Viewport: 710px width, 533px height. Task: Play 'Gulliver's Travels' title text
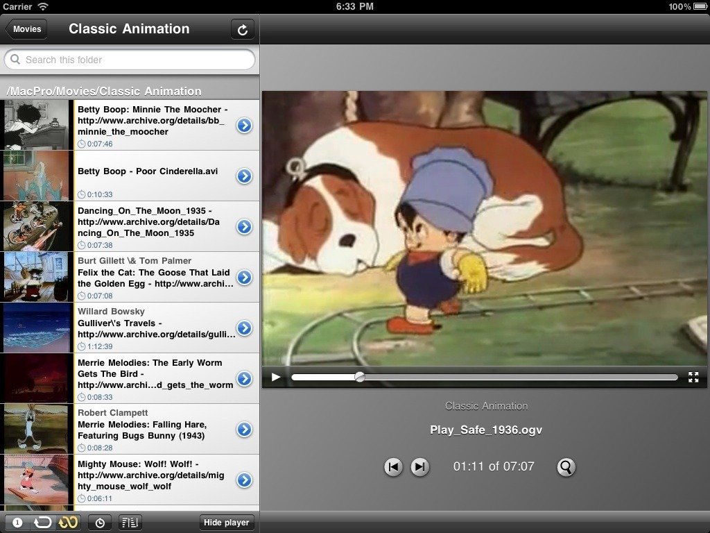coord(156,328)
